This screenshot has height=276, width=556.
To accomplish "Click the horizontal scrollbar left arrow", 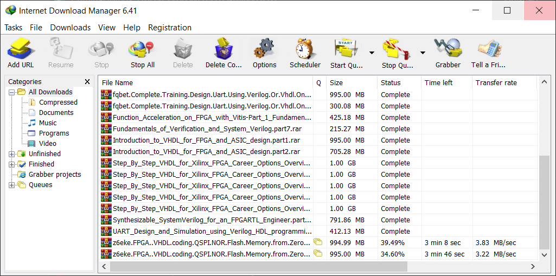I will tap(104, 266).
